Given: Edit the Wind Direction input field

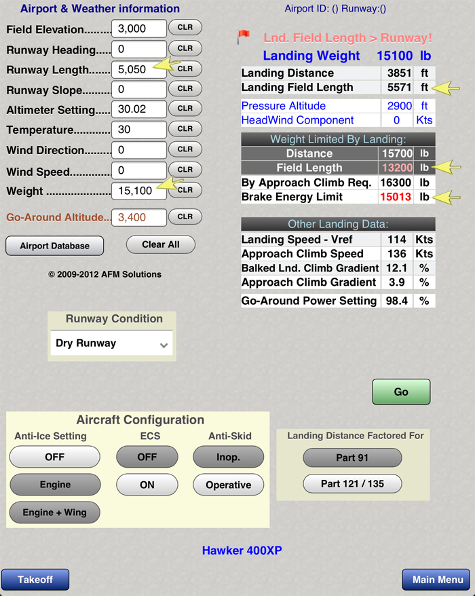Looking at the screenshot, I should (139, 150).
